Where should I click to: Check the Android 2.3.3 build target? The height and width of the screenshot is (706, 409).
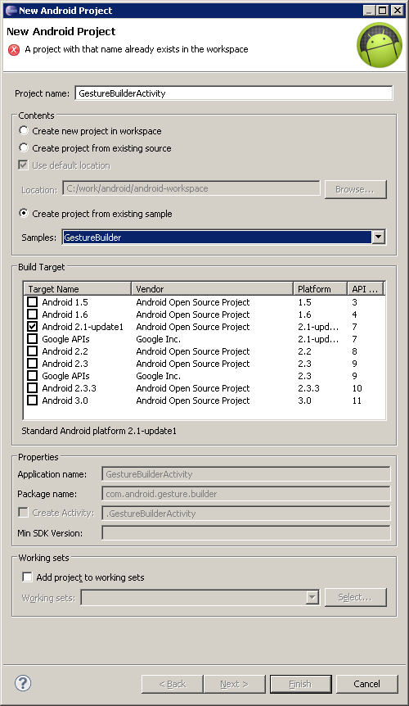[33, 388]
